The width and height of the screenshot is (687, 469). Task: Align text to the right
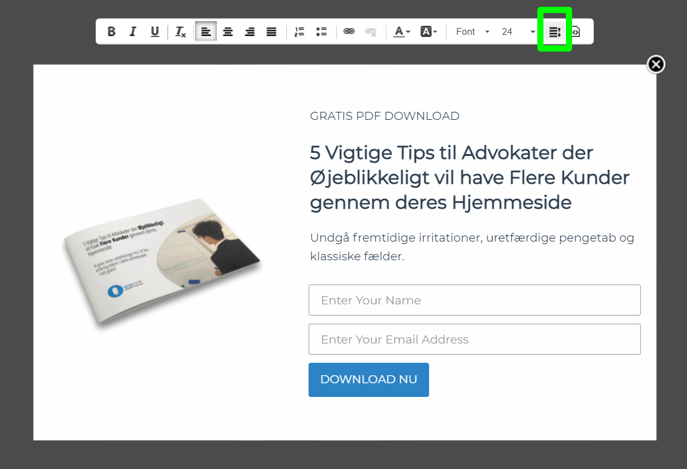click(250, 32)
